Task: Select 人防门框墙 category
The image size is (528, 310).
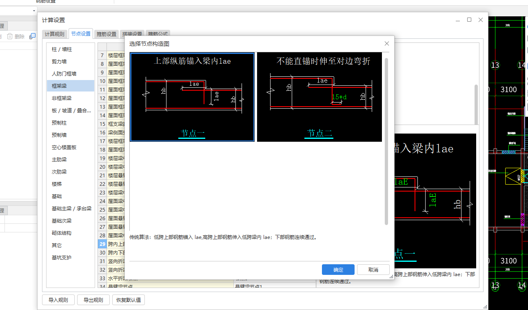Action: (70, 74)
